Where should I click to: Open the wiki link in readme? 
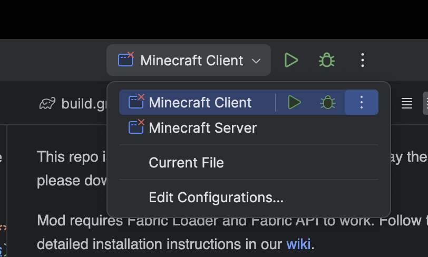click(x=298, y=244)
